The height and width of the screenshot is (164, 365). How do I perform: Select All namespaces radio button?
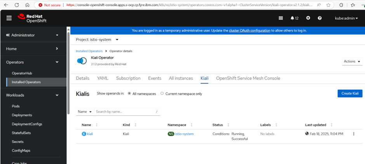(x=129, y=94)
